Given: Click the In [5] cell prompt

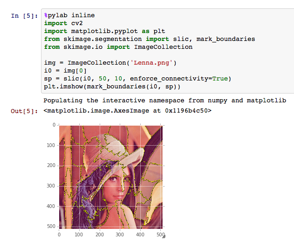Looking at the screenshot, I should tap(24, 16).
